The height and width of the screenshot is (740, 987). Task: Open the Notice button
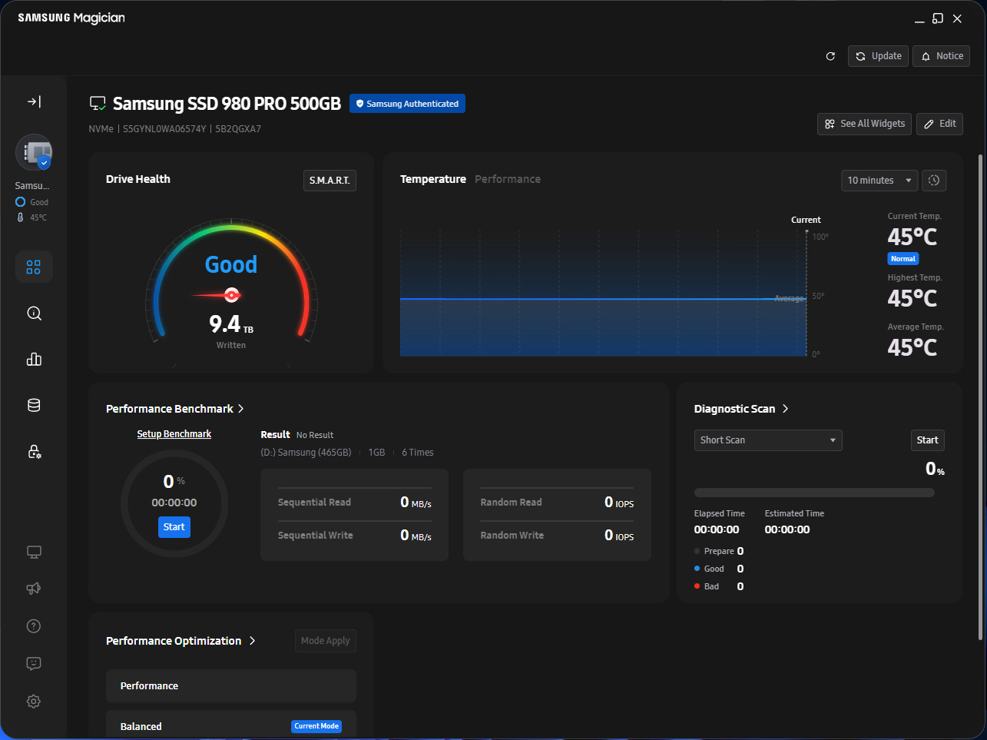942,56
